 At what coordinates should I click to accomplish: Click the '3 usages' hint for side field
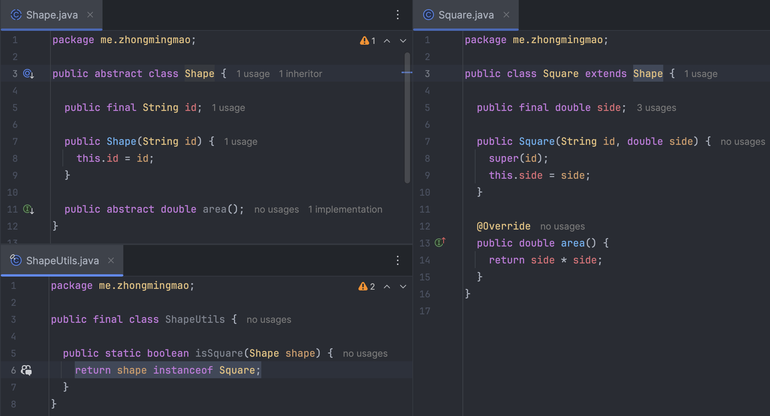pyautogui.click(x=656, y=108)
